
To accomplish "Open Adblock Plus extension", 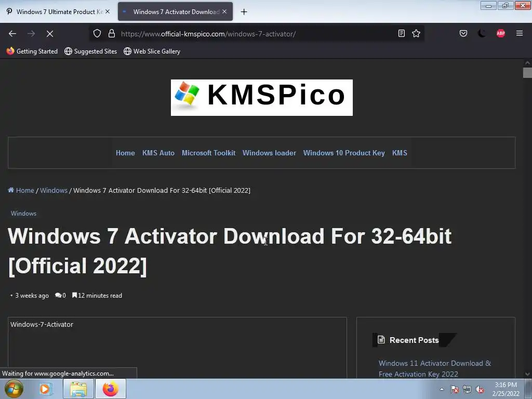I will pyautogui.click(x=500, y=33).
